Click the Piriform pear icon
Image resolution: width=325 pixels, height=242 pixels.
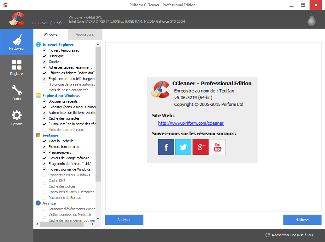coord(311,20)
